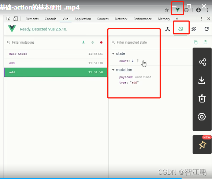Select the add mutation at 11:51:50
This screenshot has width=212, height=179.
click(56, 72)
